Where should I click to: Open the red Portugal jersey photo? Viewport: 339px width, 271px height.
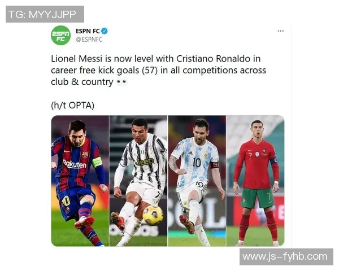tap(255, 181)
